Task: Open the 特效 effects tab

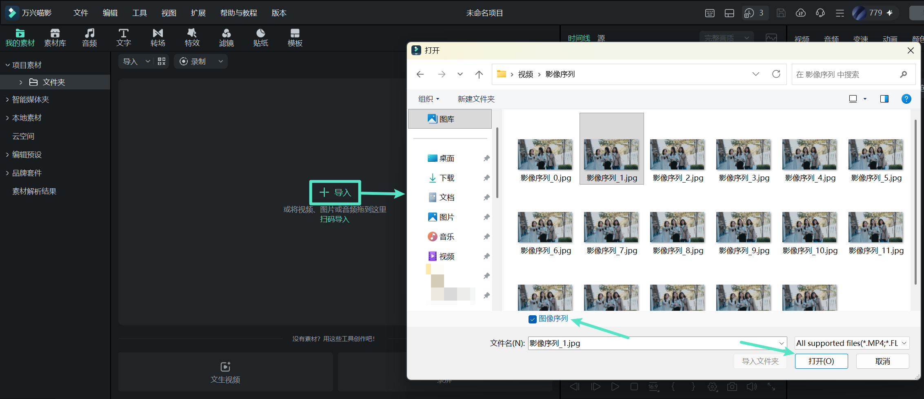Action: tap(192, 38)
